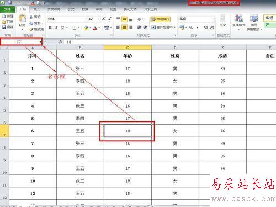Open the Font Color dropdown arrow
276x207 pixels.
(99, 28)
